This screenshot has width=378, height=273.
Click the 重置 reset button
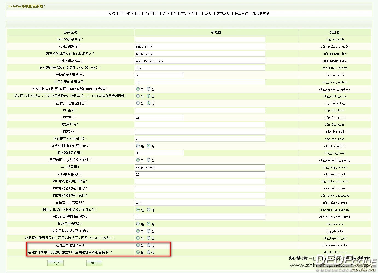click(94, 263)
